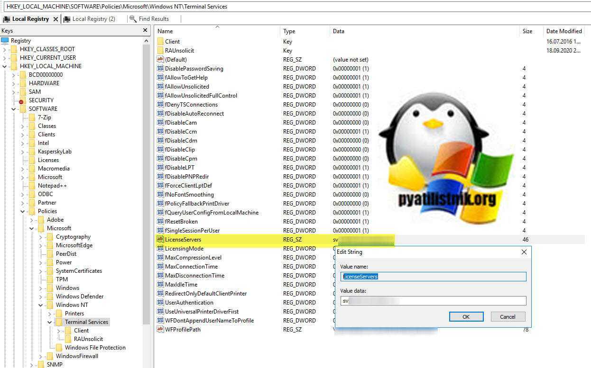The width and height of the screenshot is (591, 368).
Task: Collapse the Terminal Services tree node
Action: 50,322
